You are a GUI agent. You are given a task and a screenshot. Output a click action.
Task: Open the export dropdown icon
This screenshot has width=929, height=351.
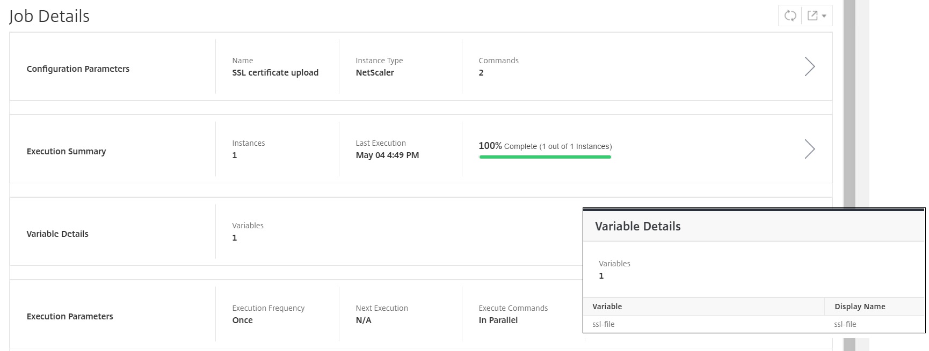(817, 16)
